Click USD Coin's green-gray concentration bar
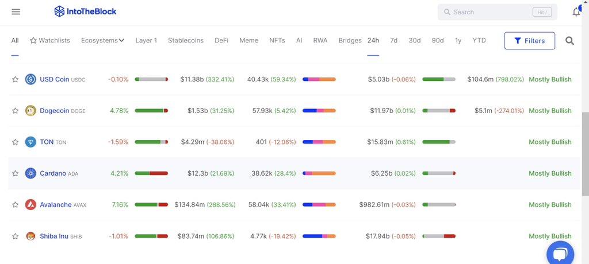 (x=439, y=80)
